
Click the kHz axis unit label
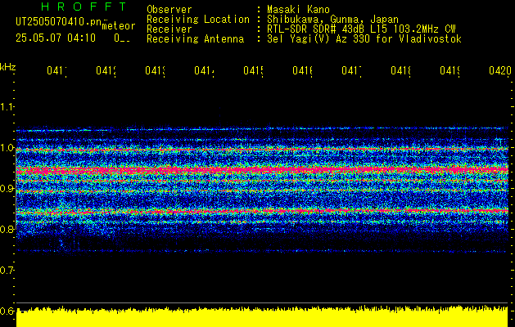7,68
